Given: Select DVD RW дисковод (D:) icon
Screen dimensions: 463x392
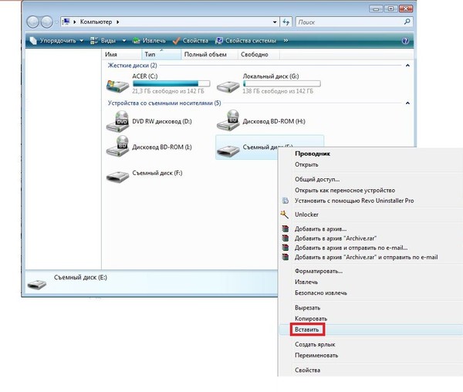Looking at the screenshot, I should coord(117,121).
